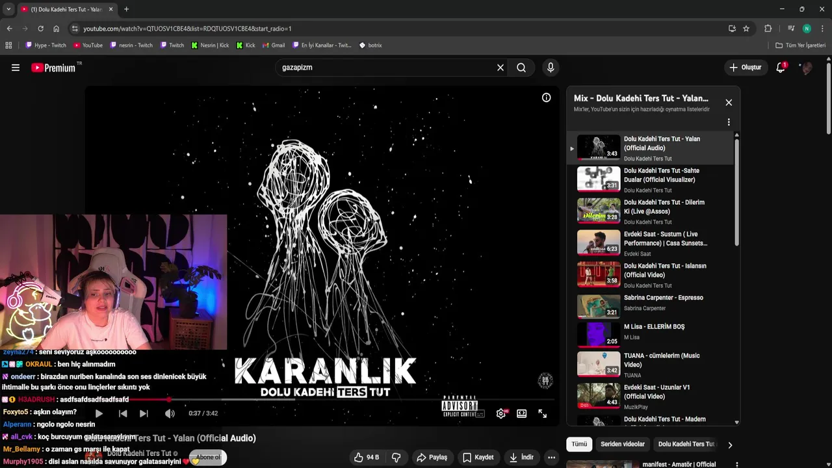Click the playlist panel scrollbar
The width and height of the screenshot is (832, 468).
[736, 193]
